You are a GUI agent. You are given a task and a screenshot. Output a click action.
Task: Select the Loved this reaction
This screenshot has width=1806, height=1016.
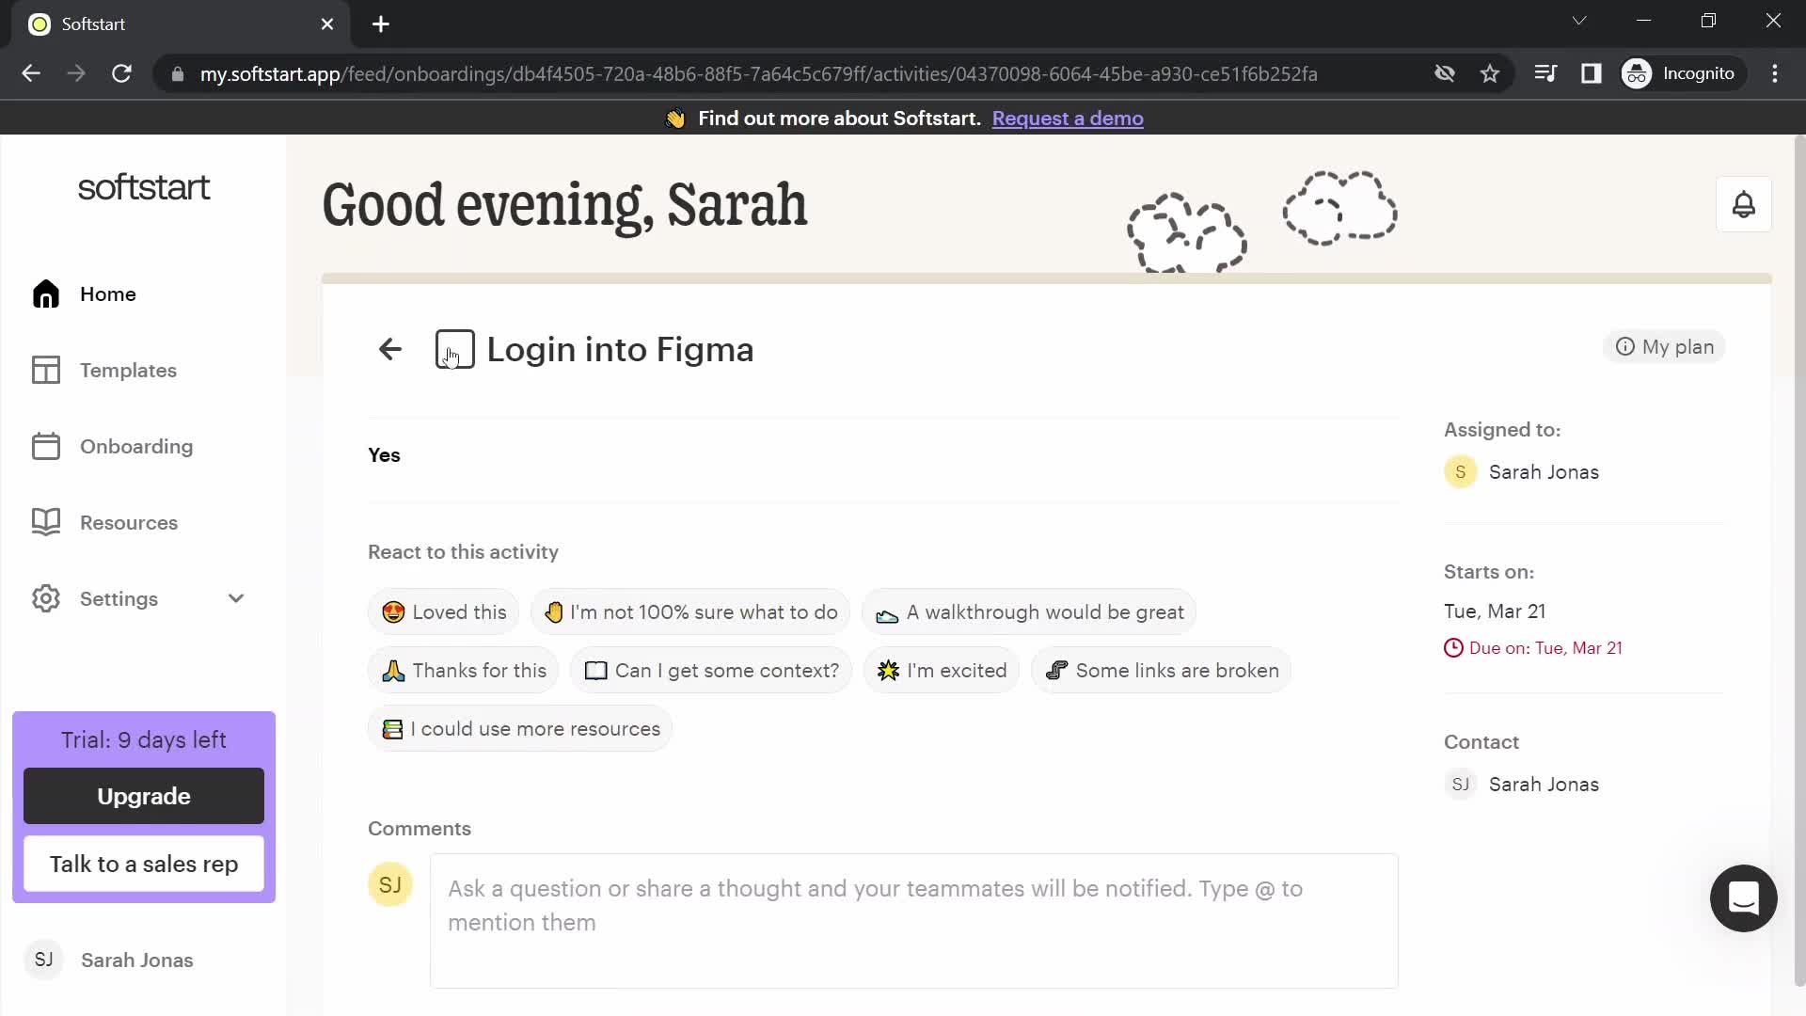click(x=444, y=611)
